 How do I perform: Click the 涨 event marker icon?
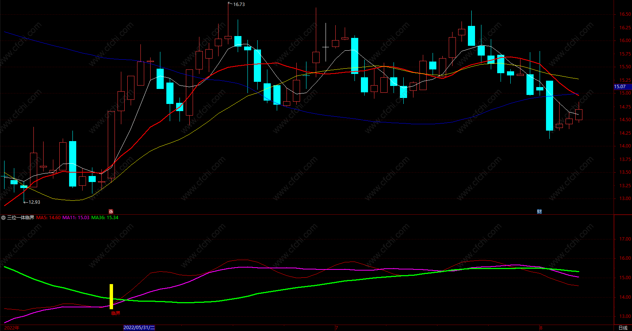(111, 212)
